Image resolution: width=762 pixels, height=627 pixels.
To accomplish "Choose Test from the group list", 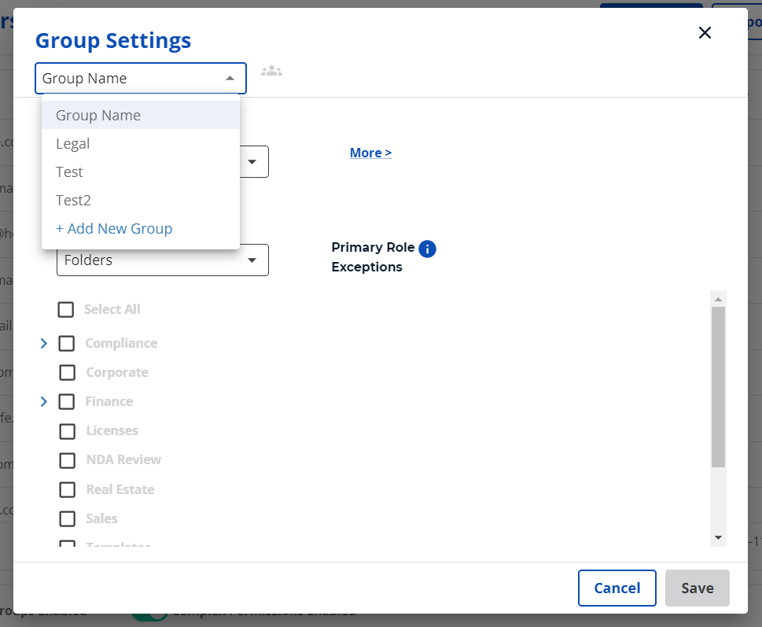I will [141, 172].
